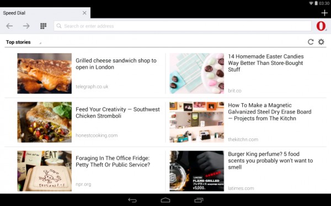Open Southwest Chicken Stromboli article
Screen dimensions: 331x206
point(118,113)
